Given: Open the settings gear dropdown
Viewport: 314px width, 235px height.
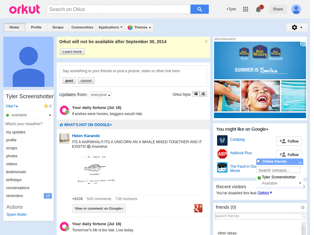Looking at the screenshot, I should (x=297, y=27).
